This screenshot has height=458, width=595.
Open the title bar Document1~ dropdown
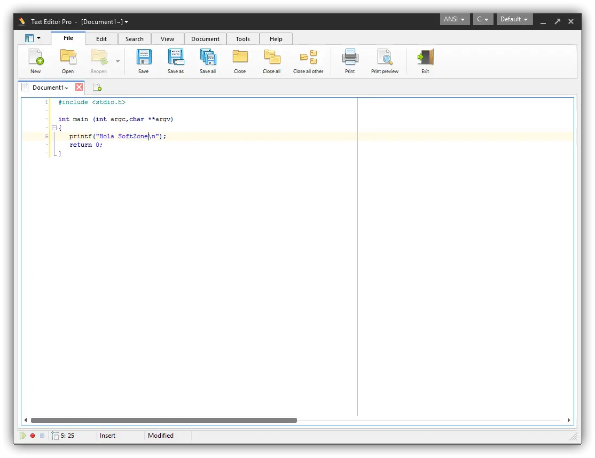[x=127, y=22]
